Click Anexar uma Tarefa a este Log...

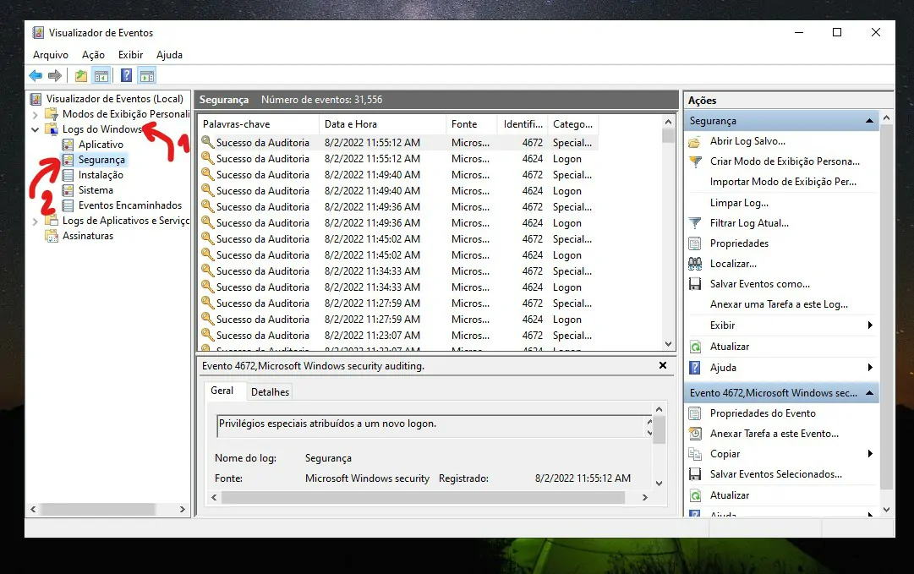pos(779,304)
